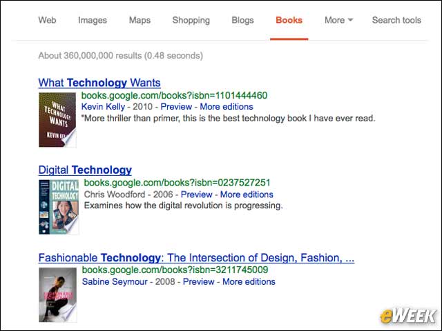The image size is (442, 331).
Task: View more editions of Sabine Seymour's book
Action: 249,282
